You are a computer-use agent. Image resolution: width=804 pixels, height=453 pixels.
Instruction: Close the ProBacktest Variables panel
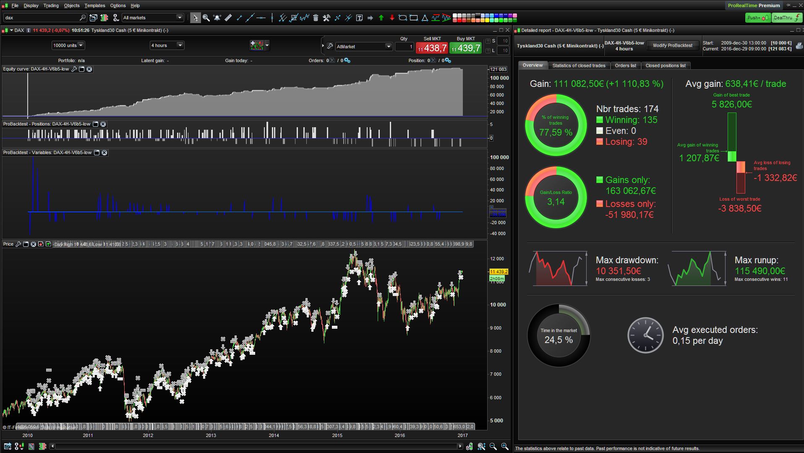pos(104,153)
